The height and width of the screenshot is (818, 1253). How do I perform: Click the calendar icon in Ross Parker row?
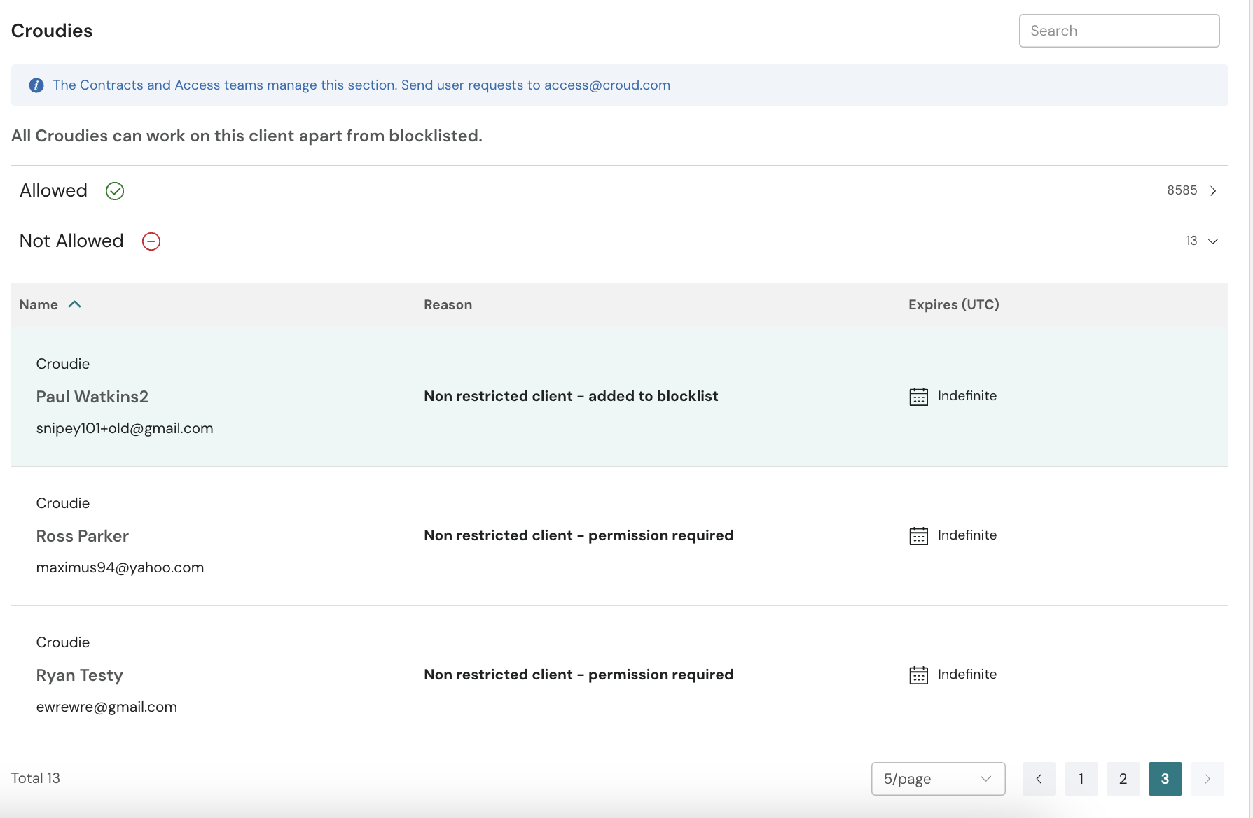pyautogui.click(x=918, y=536)
